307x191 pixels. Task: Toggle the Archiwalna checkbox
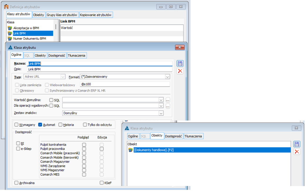coord(16,183)
